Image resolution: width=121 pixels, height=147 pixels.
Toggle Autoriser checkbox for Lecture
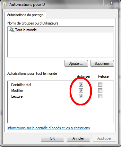[81, 96]
